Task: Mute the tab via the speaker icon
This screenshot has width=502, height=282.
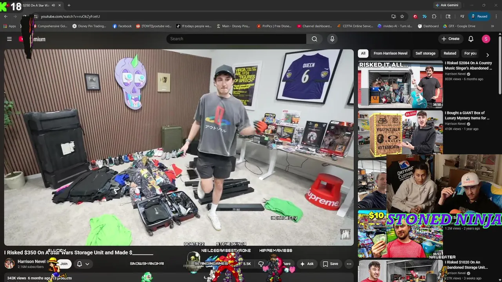Action: point(53,5)
